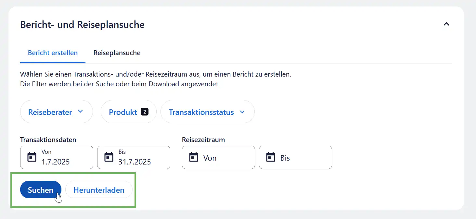Open the Produkt filter pill
The height and width of the screenshot is (219, 476).
pyautogui.click(x=123, y=112)
